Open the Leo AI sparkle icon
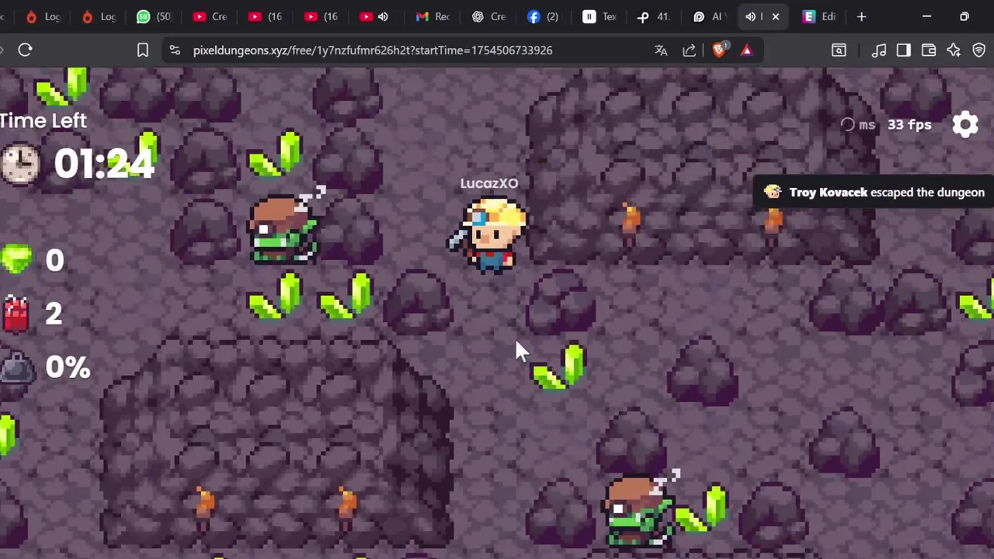The image size is (994, 559). coord(954,50)
